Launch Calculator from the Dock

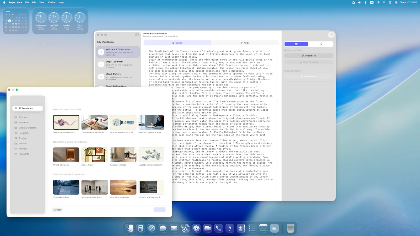pos(140,228)
